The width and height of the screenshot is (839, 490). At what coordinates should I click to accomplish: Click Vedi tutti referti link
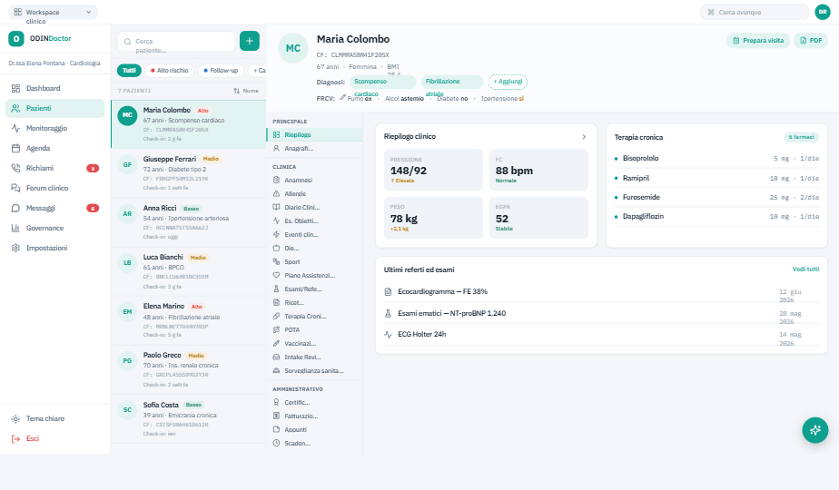point(805,269)
